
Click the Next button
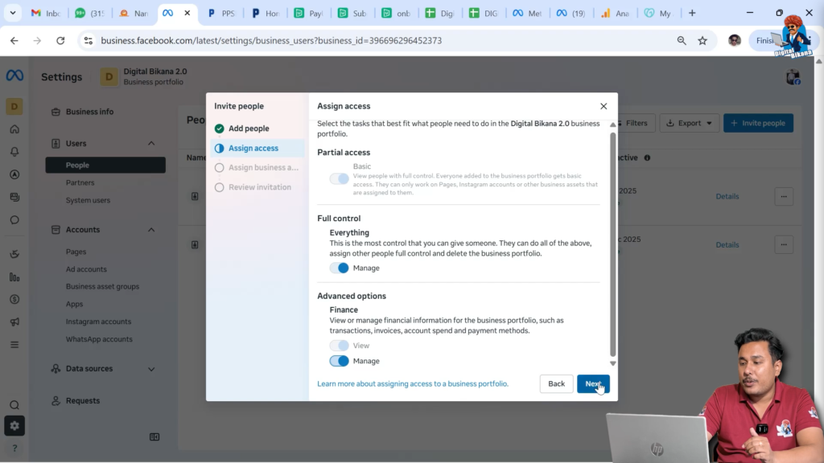pyautogui.click(x=594, y=383)
